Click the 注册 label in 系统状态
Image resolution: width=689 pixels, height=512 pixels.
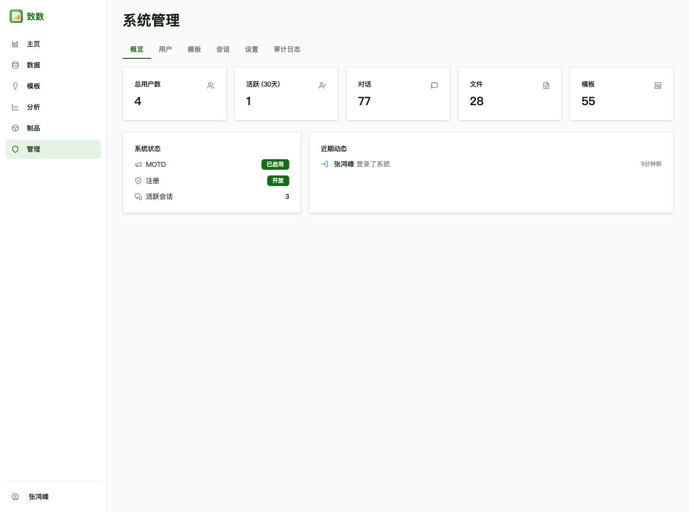click(153, 181)
